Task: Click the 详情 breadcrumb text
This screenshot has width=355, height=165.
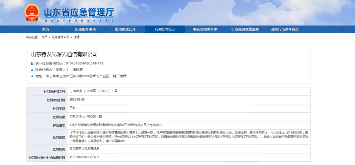Action: point(76,37)
